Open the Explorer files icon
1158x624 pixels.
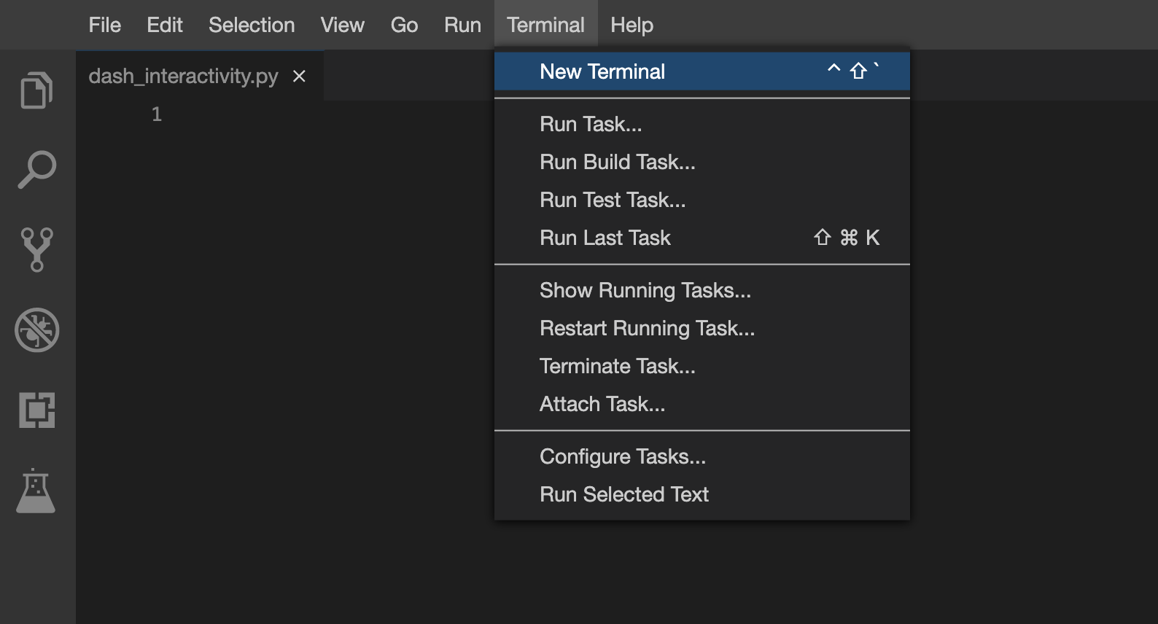click(36, 90)
